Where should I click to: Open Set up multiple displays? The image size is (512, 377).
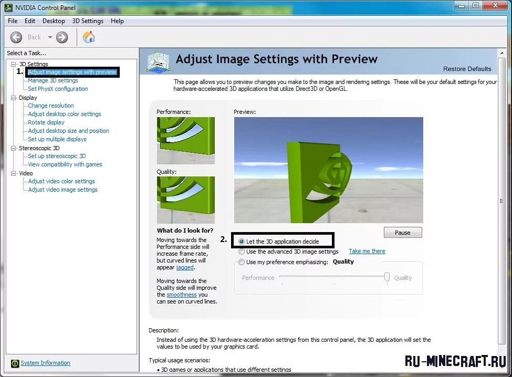coord(57,139)
